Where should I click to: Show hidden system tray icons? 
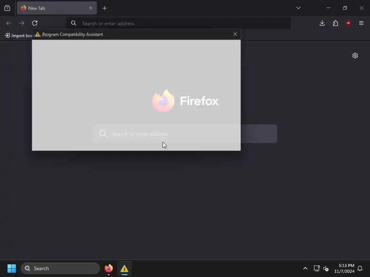pos(305,268)
